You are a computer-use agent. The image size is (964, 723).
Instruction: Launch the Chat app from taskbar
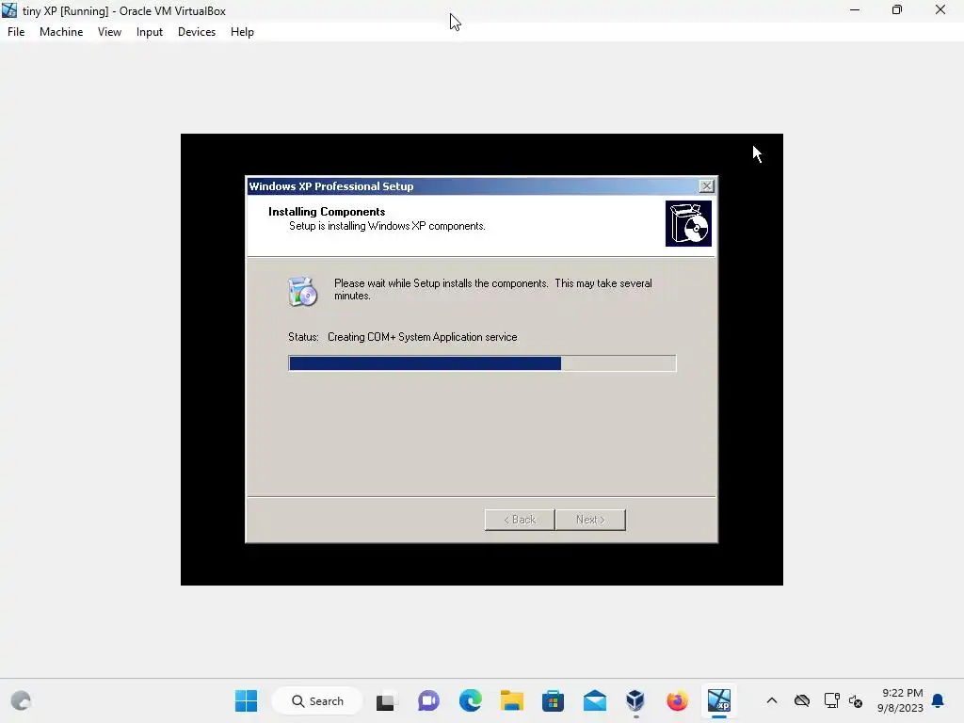[x=428, y=700]
